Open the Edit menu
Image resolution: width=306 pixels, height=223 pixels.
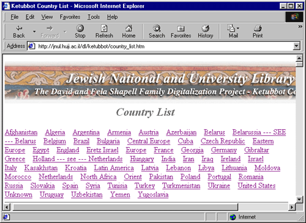[x=30, y=17]
